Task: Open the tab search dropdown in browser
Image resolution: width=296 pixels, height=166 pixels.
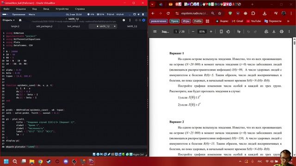Action: click(152, 4)
